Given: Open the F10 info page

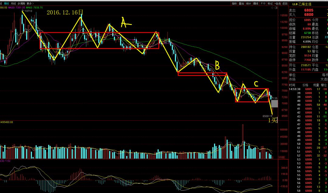Looking at the screenshot, I should [x=263, y=4].
